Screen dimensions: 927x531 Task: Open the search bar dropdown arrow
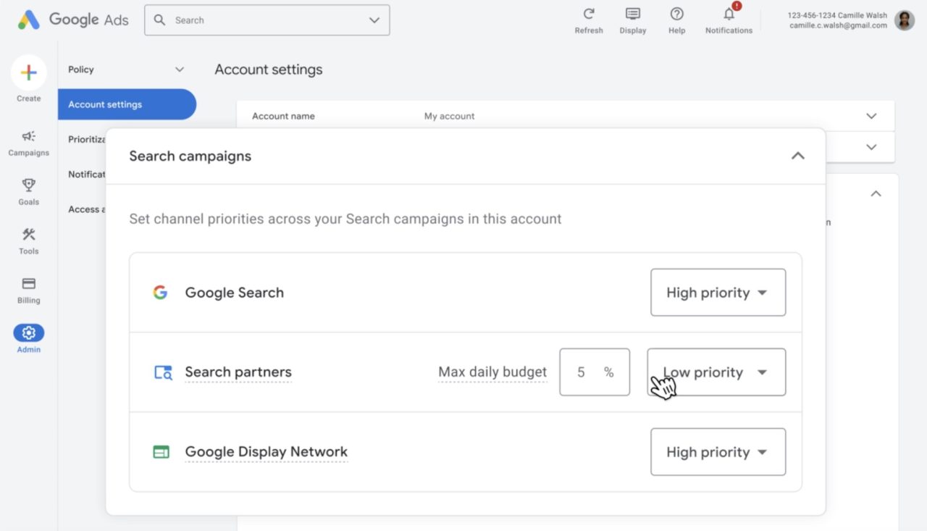374,20
